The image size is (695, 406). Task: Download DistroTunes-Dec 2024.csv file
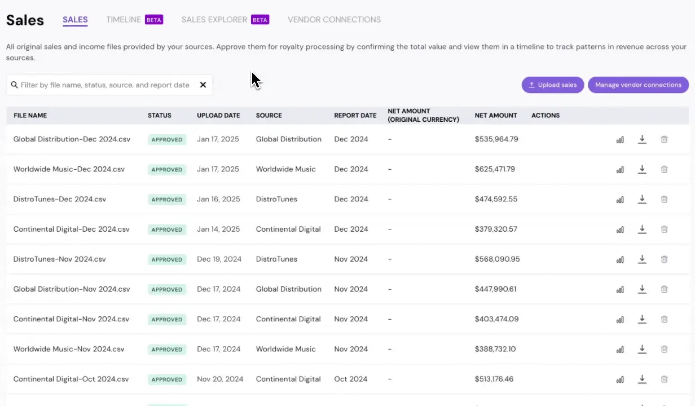click(x=642, y=199)
